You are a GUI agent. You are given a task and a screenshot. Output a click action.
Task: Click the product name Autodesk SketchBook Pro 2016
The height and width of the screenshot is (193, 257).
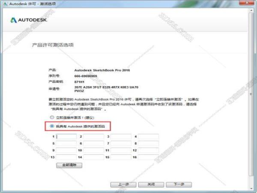(x=102, y=70)
